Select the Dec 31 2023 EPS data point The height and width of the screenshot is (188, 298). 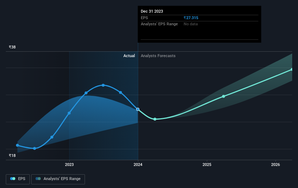pos(138,109)
